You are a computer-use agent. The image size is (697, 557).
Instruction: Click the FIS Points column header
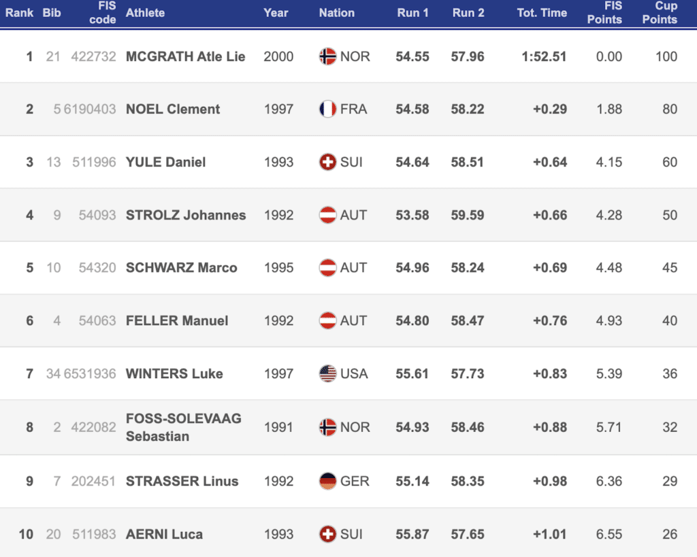pos(604,13)
